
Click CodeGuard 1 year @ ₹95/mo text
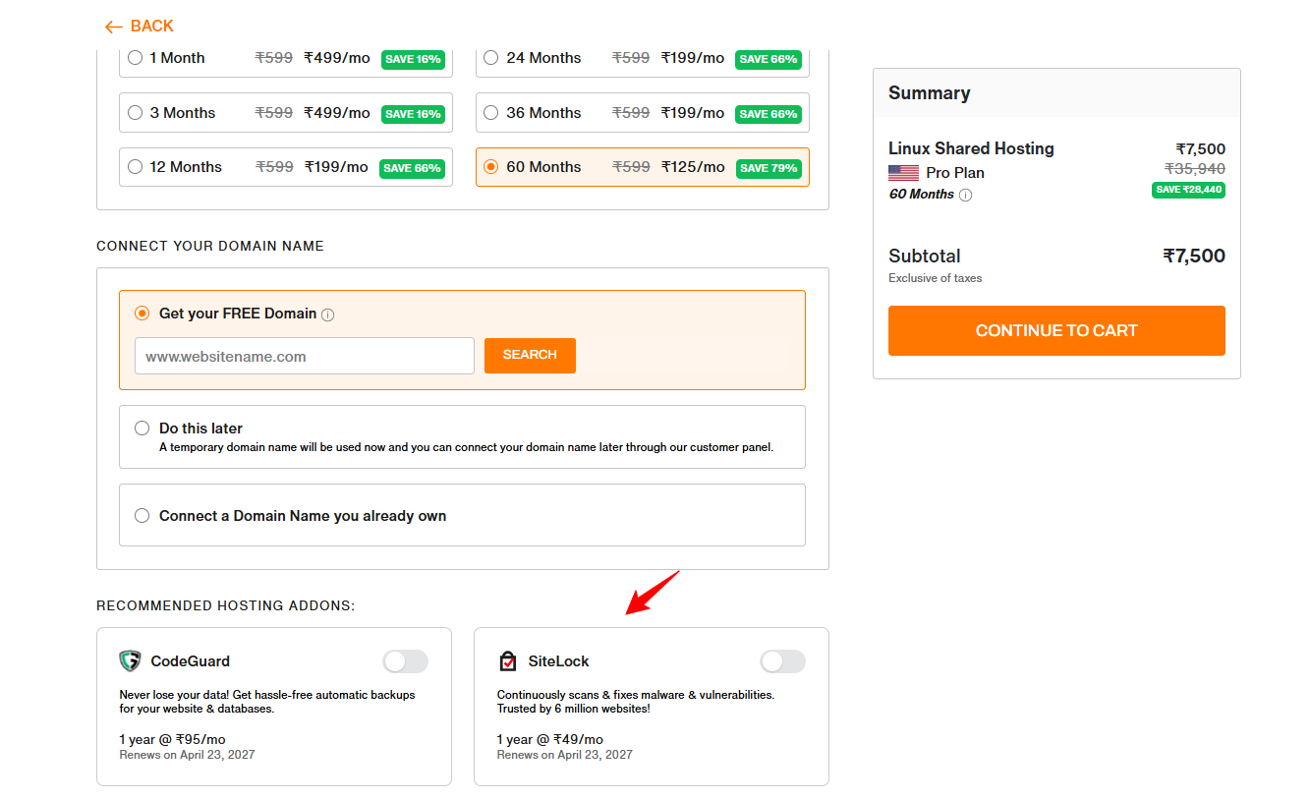(x=173, y=739)
